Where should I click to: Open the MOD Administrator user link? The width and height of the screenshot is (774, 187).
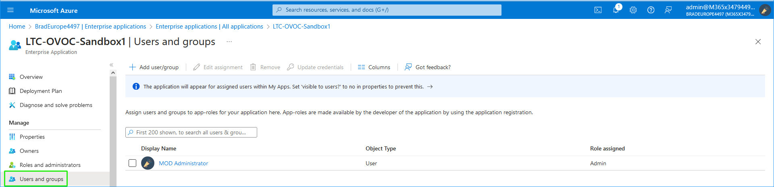click(x=183, y=163)
